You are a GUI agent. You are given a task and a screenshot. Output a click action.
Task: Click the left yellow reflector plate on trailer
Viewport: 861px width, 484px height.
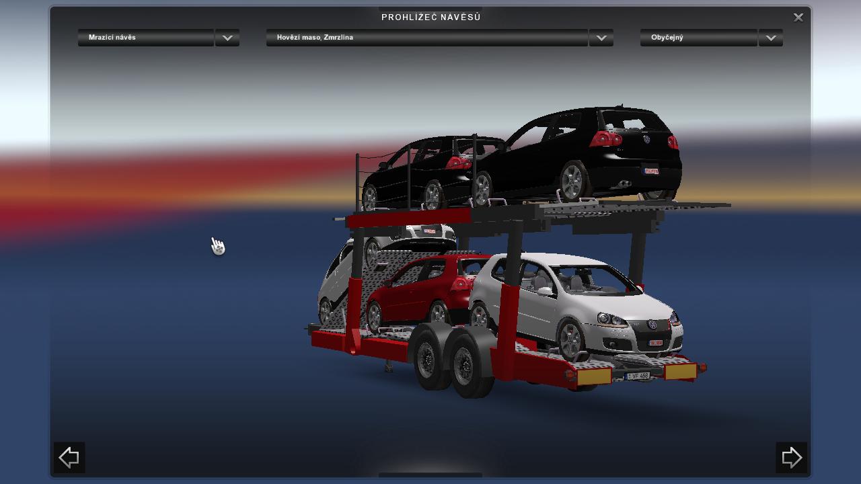594,376
